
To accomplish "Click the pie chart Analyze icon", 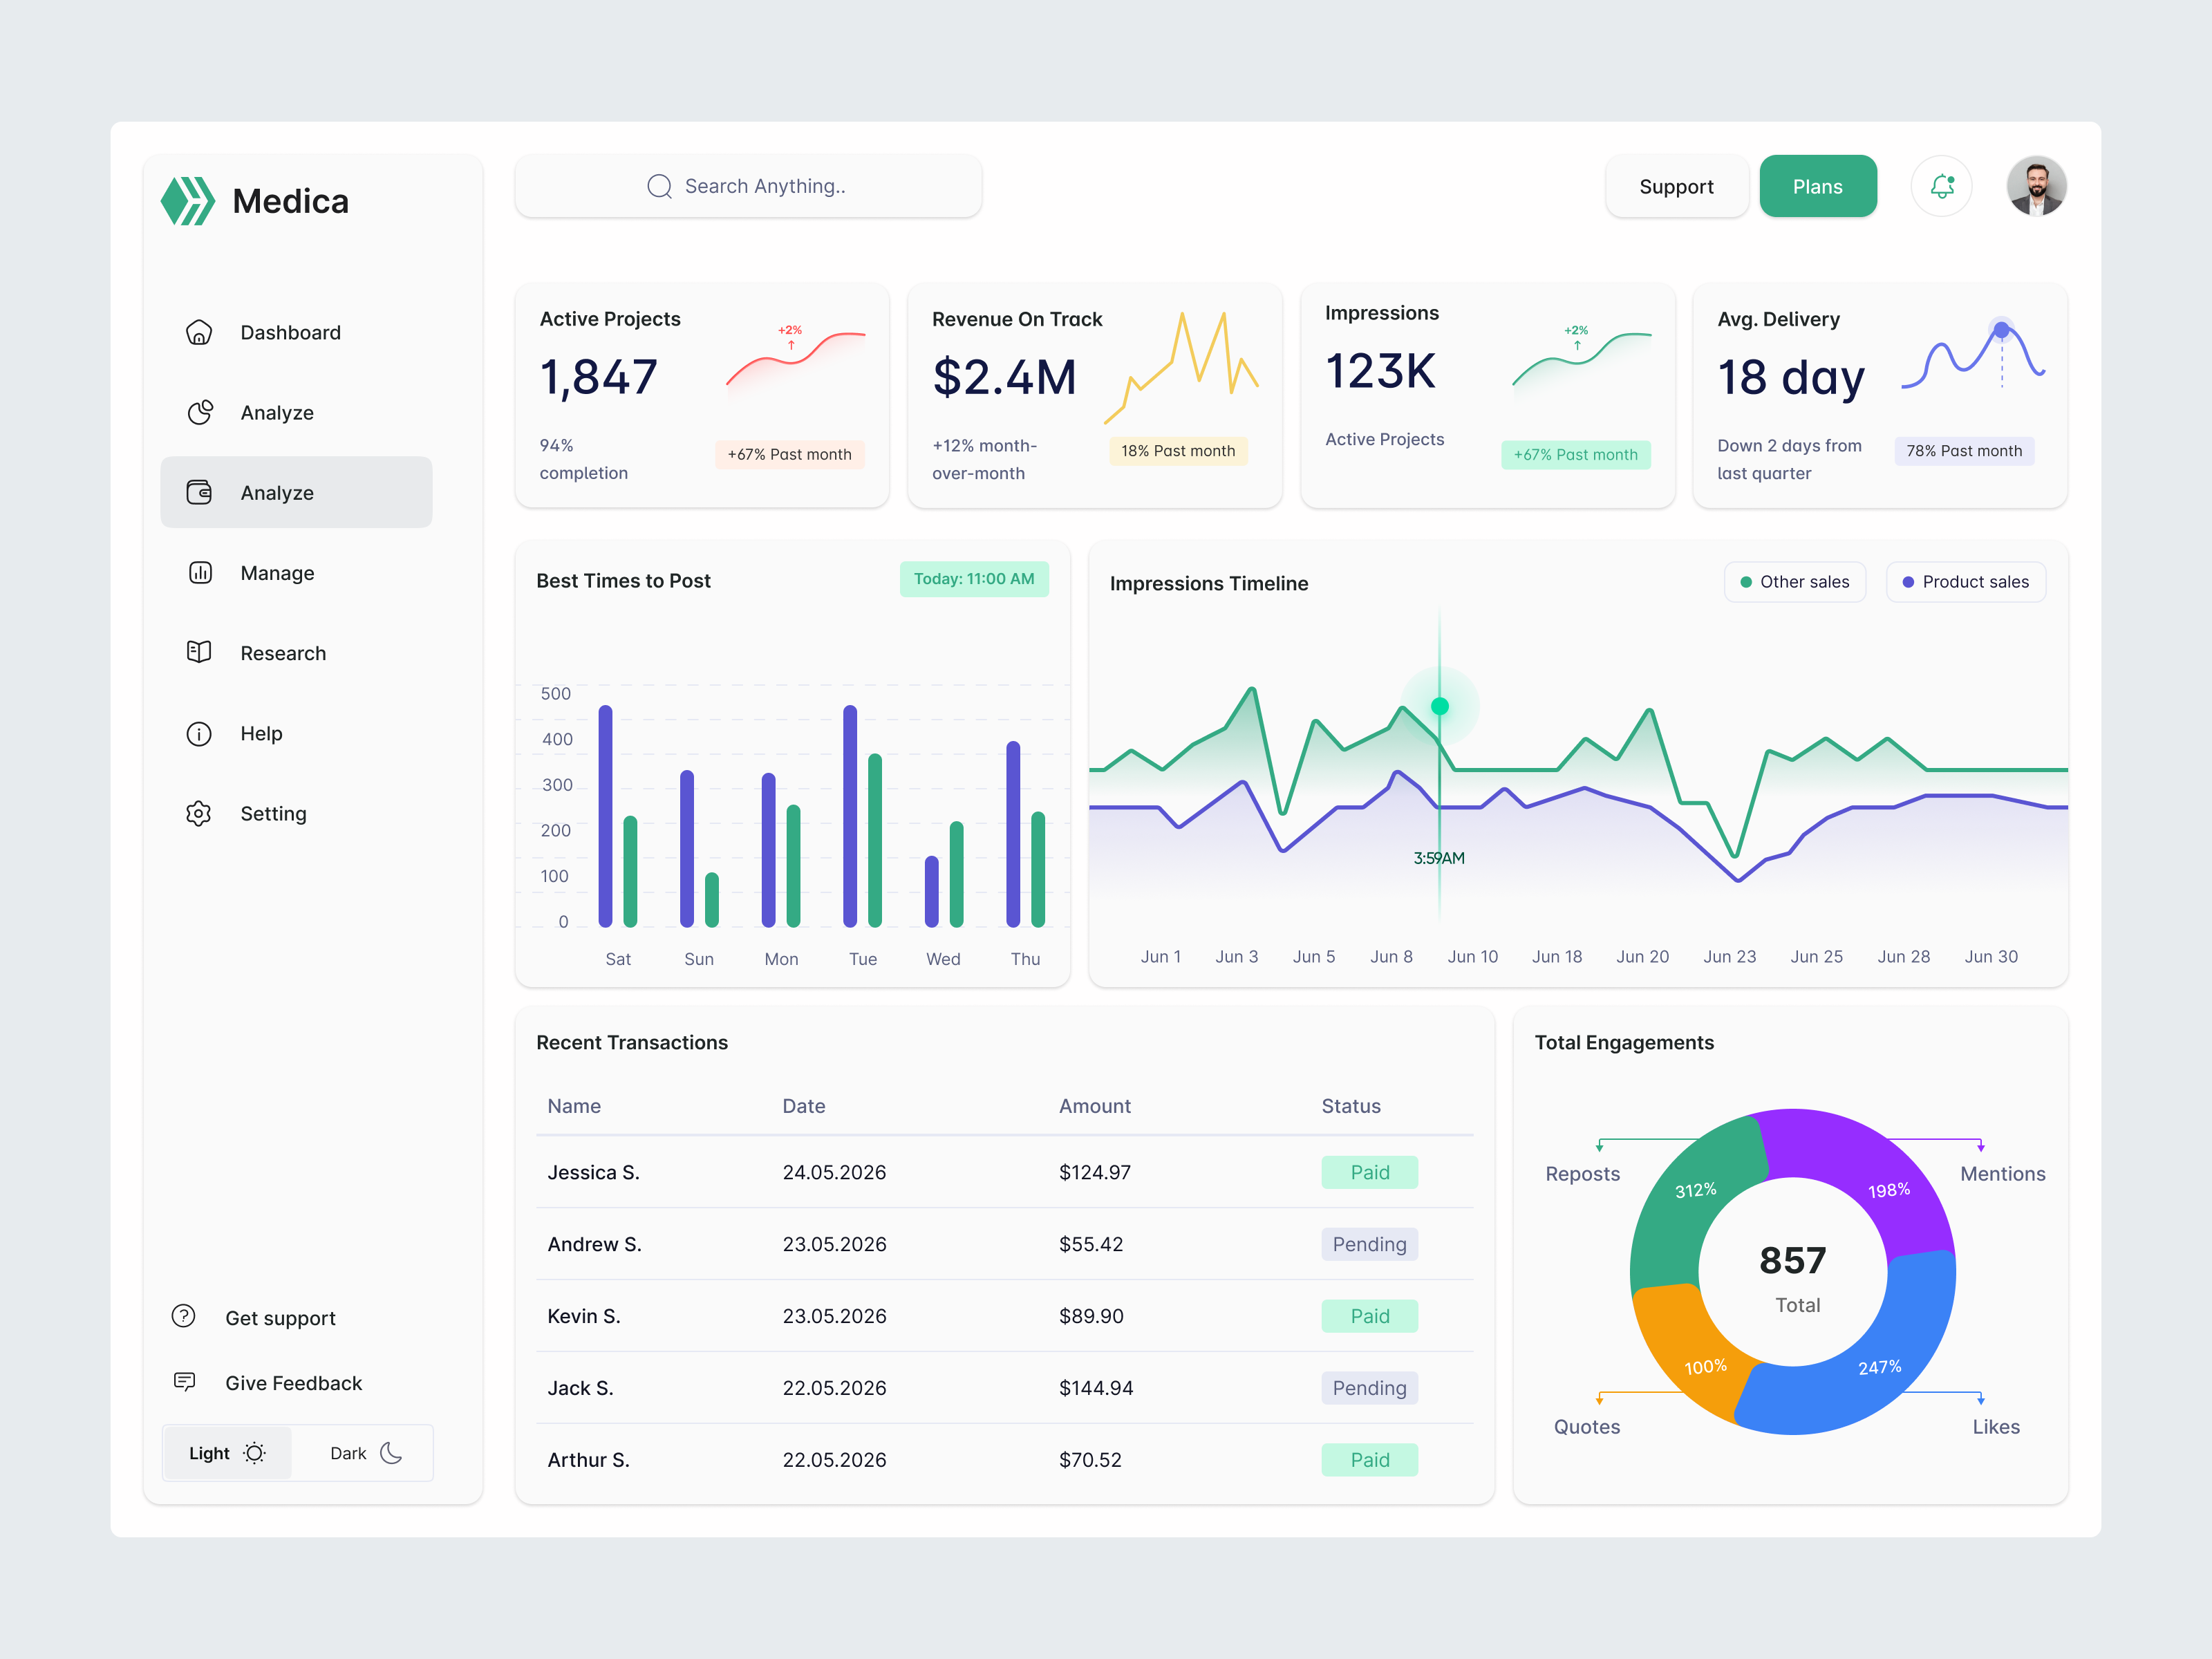I will coord(199,412).
